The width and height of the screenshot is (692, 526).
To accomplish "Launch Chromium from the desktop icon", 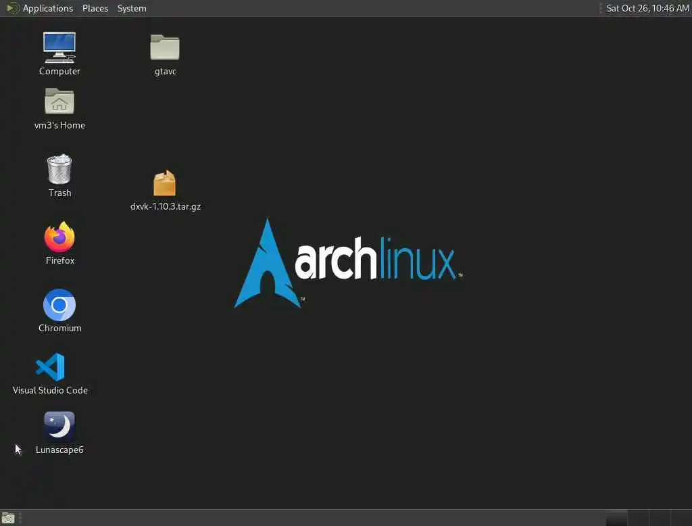I will [x=59, y=305].
